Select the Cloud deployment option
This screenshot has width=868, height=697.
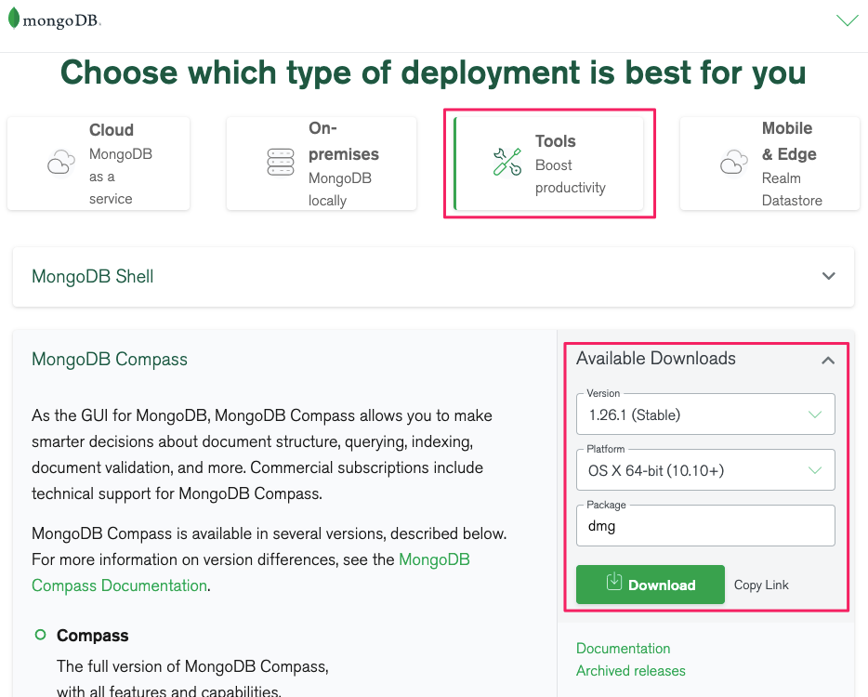[x=98, y=164]
